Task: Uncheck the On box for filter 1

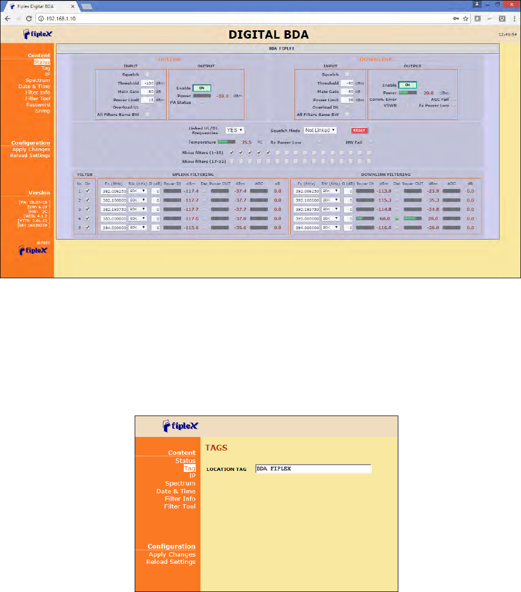Action: 88,191
